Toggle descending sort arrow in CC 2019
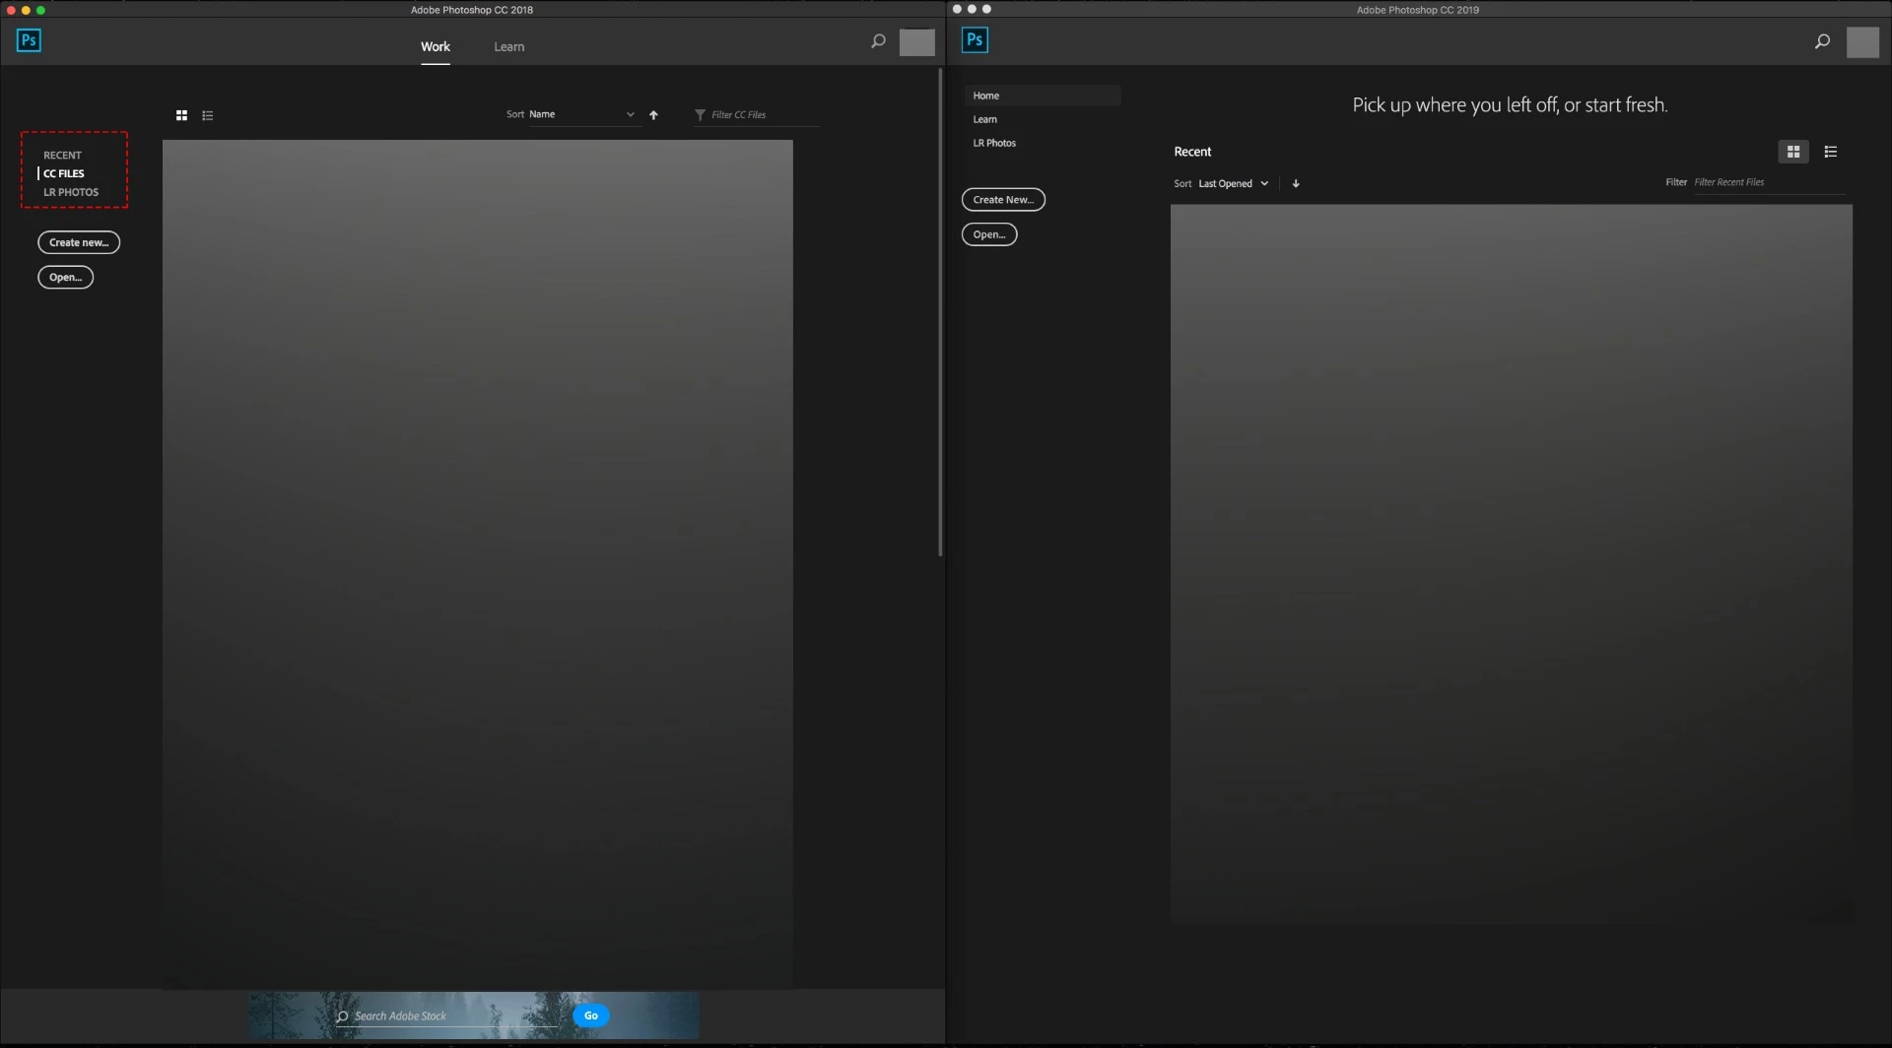1892x1048 pixels. [x=1296, y=183]
